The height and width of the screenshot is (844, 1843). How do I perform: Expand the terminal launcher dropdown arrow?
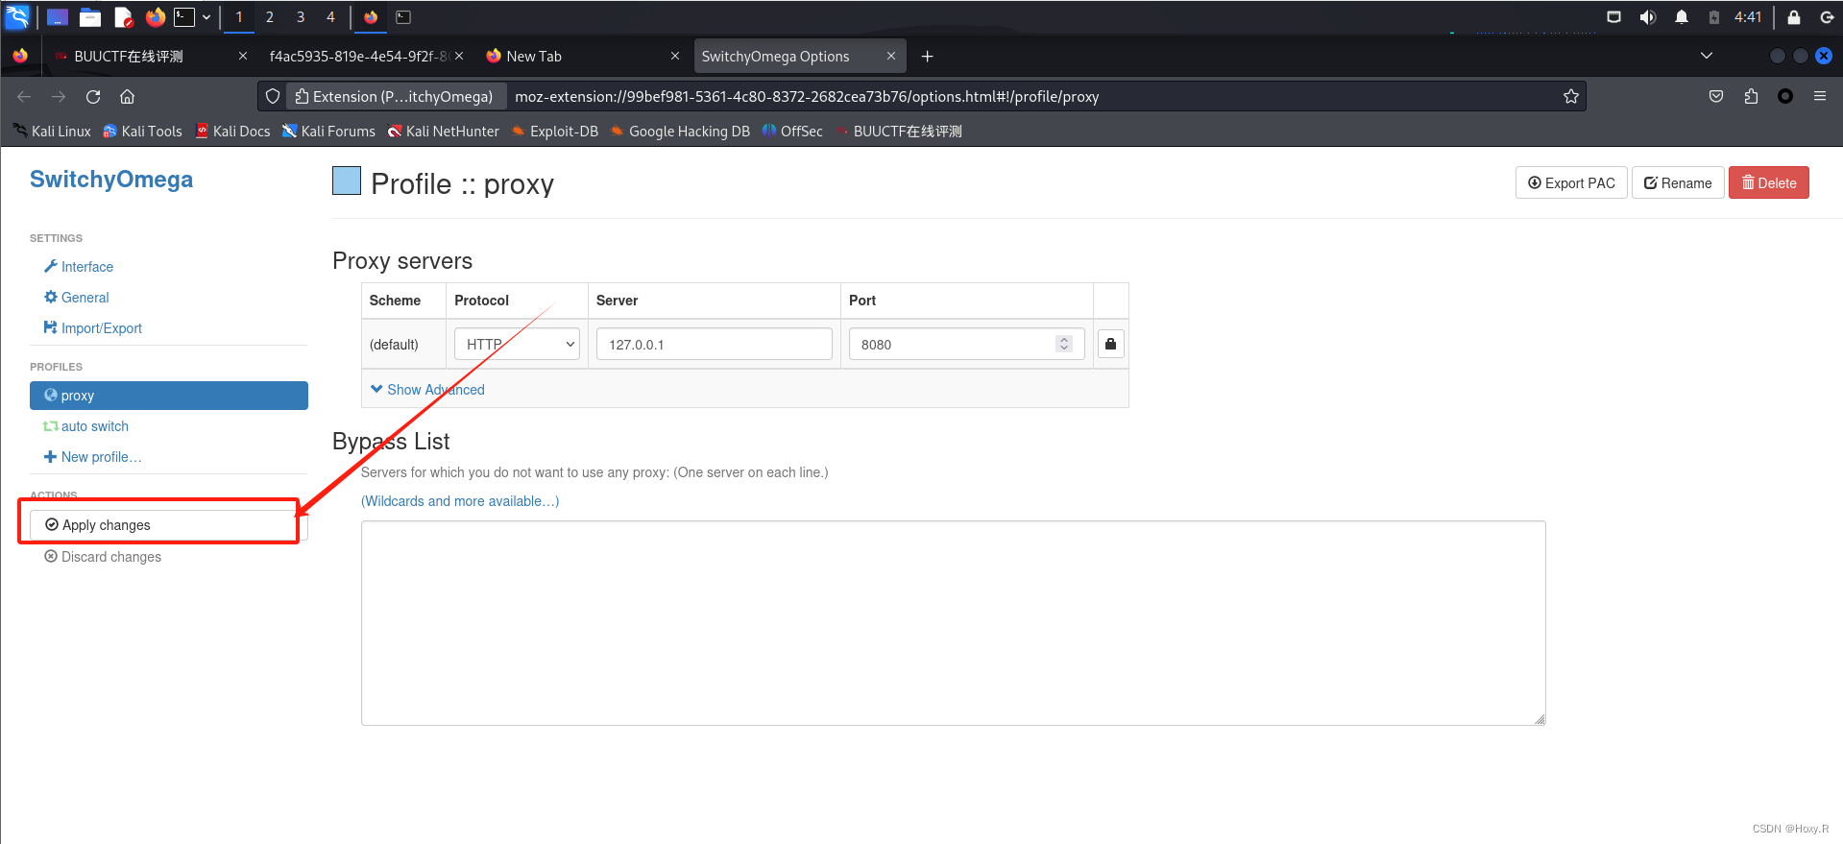tap(206, 17)
